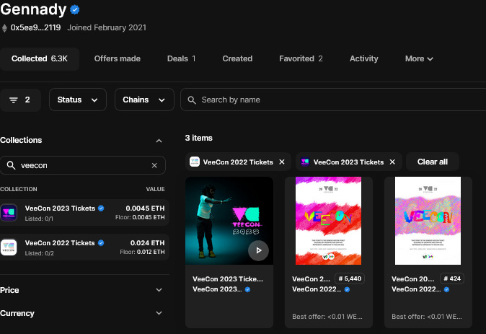
Task: Click the COLLECTION column header
Action: pyautogui.click(x=19, y=189)
